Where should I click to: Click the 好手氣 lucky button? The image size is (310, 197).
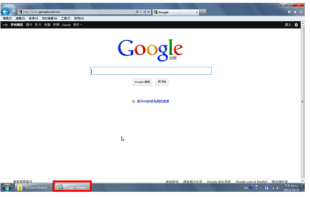click(162, 82)
